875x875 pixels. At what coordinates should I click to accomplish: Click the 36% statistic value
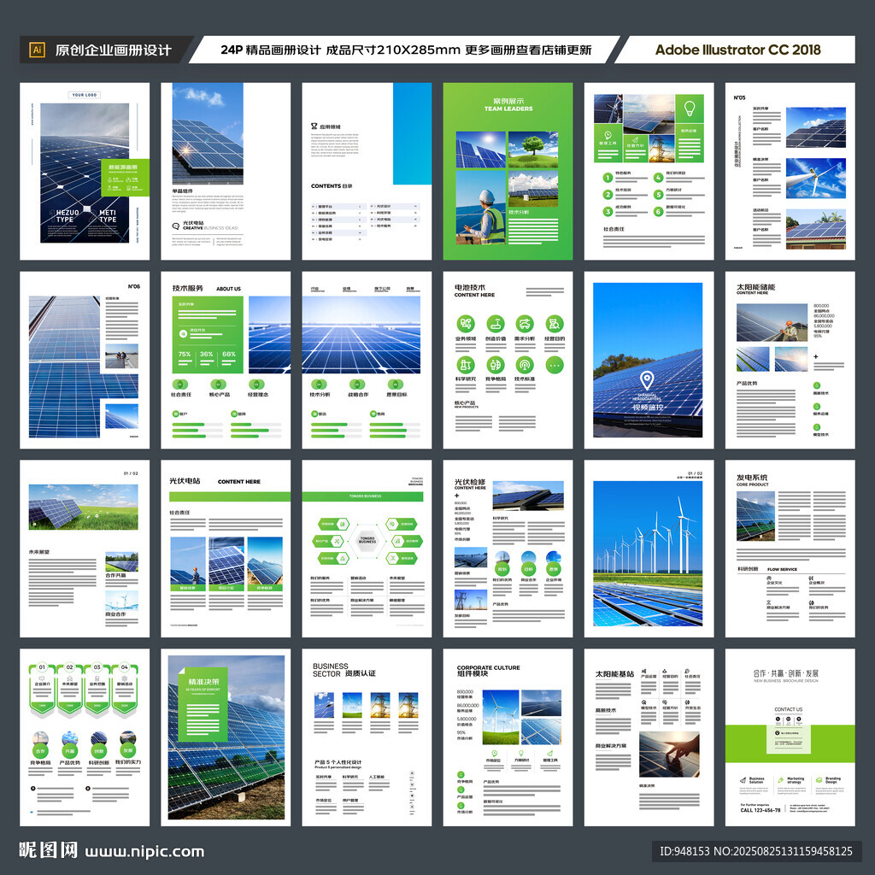pyautogui.click(x=207, y=354)
